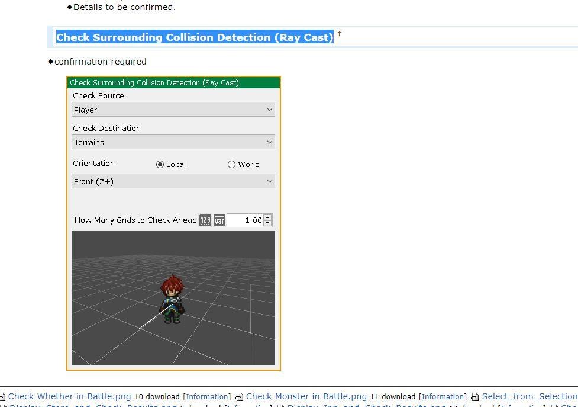This screenshot has width=578, height=407.
Task: Click the 'Details to be confirmed.' text
Action: click(124, 7)
